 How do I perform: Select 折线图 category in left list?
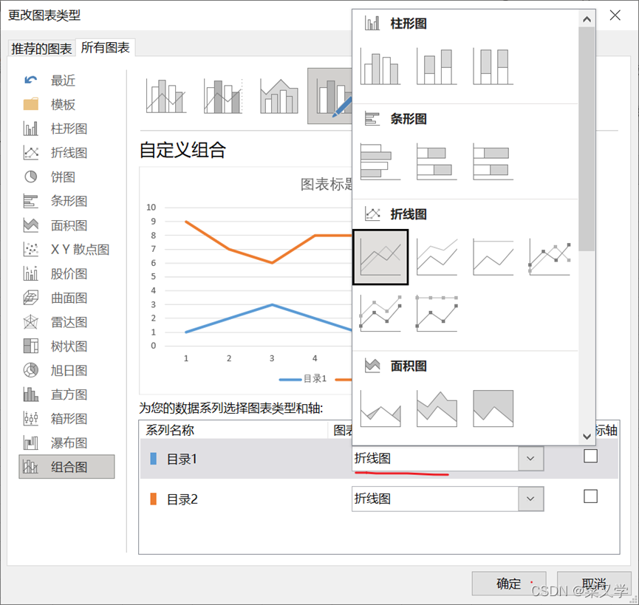click(x=66, y=153)
